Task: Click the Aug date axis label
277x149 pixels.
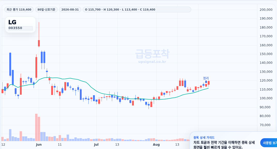Action: (156, 145)
